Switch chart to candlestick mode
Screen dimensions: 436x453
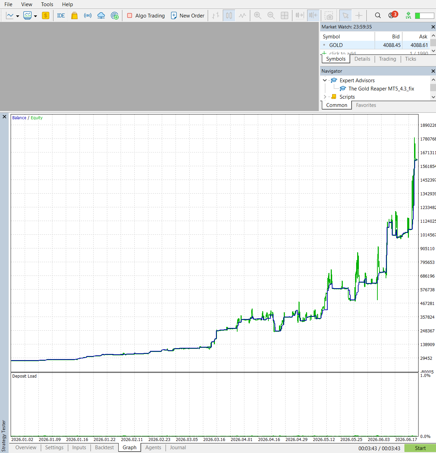tap(229, 16)
